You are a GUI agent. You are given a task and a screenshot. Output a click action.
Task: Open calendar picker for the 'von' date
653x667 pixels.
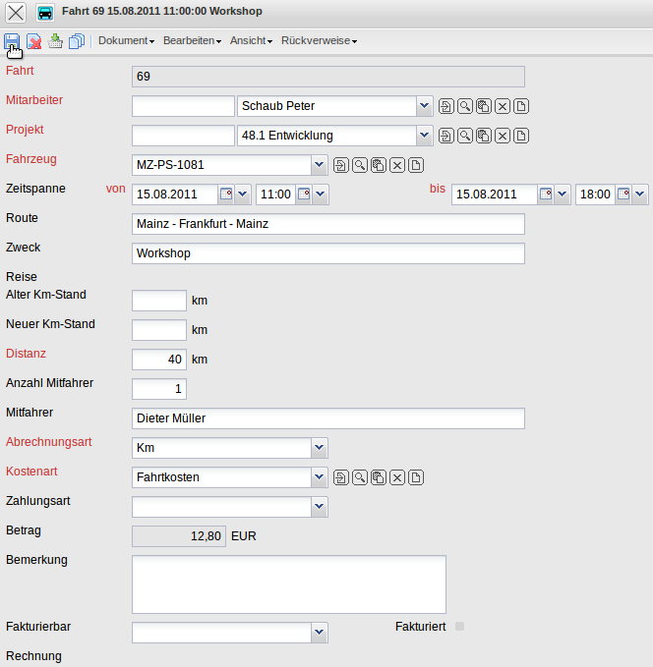click(226, 195)
